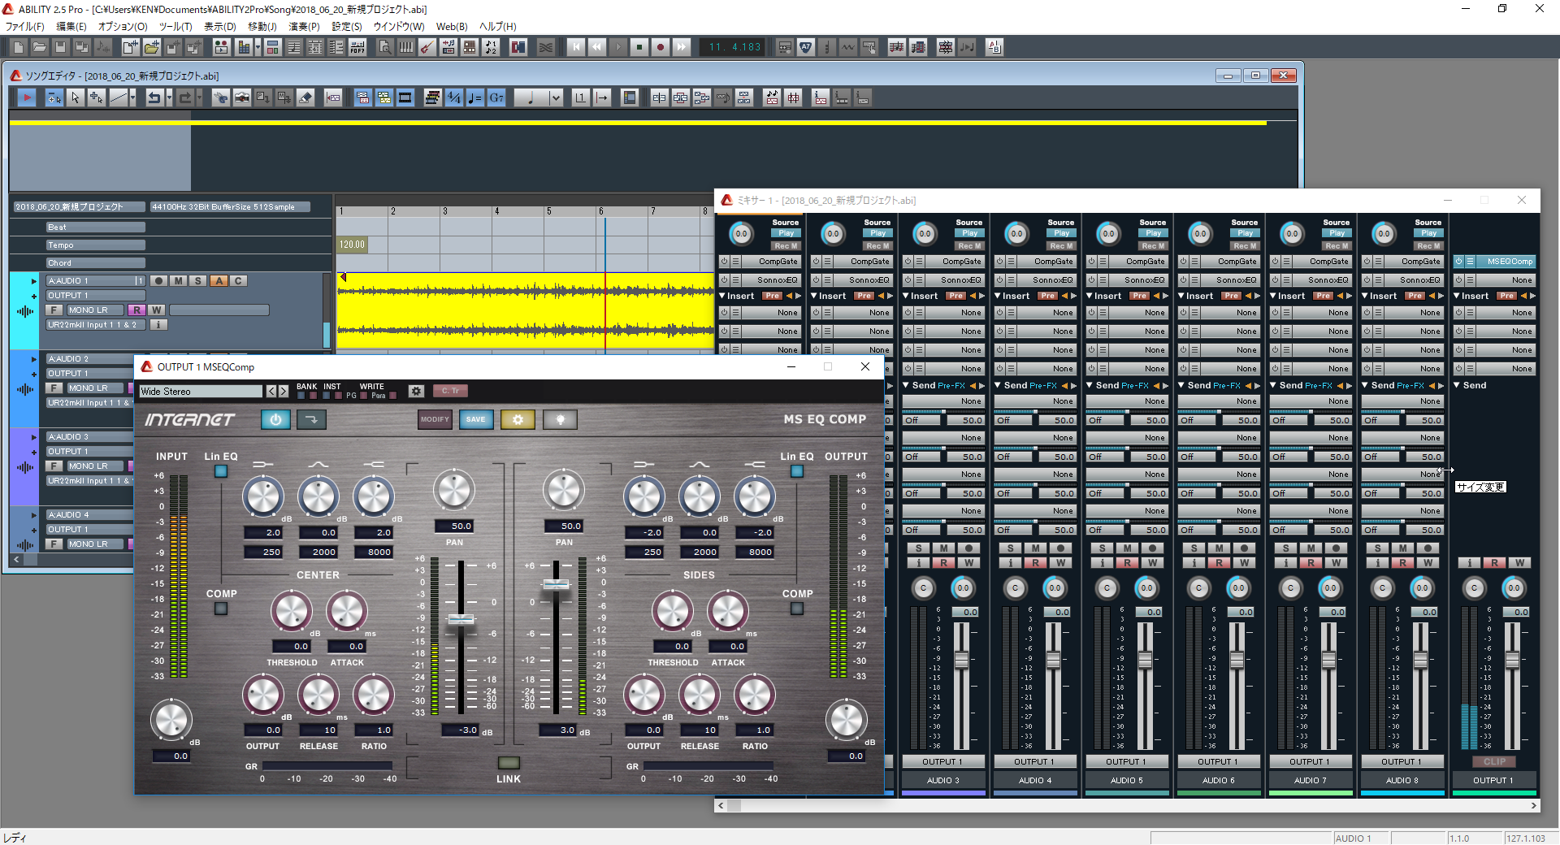Click previous preset arrow next to Wide Stereo
The image size is (1560, 845).
click(271, 391)
